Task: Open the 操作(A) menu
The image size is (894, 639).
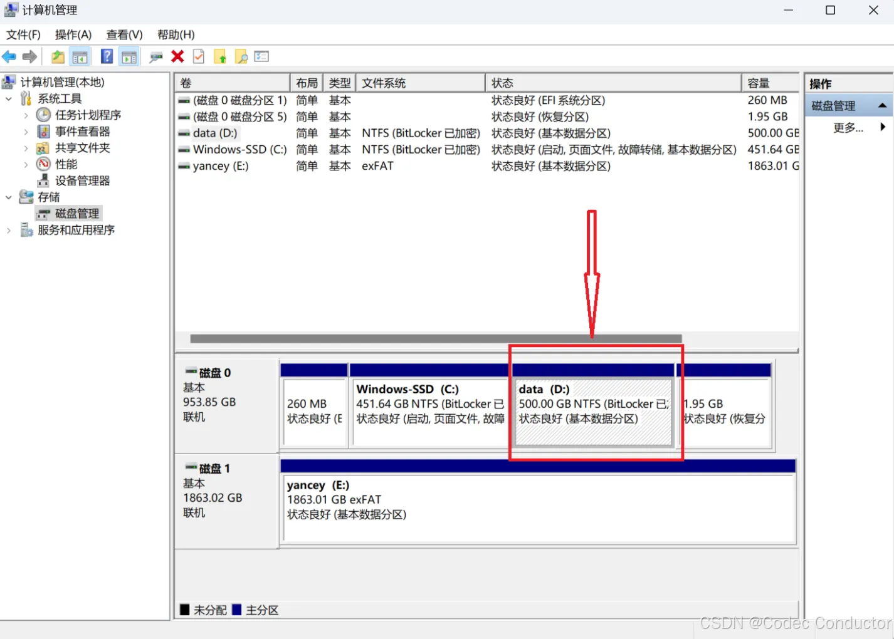Action: (x=73, y=34)
